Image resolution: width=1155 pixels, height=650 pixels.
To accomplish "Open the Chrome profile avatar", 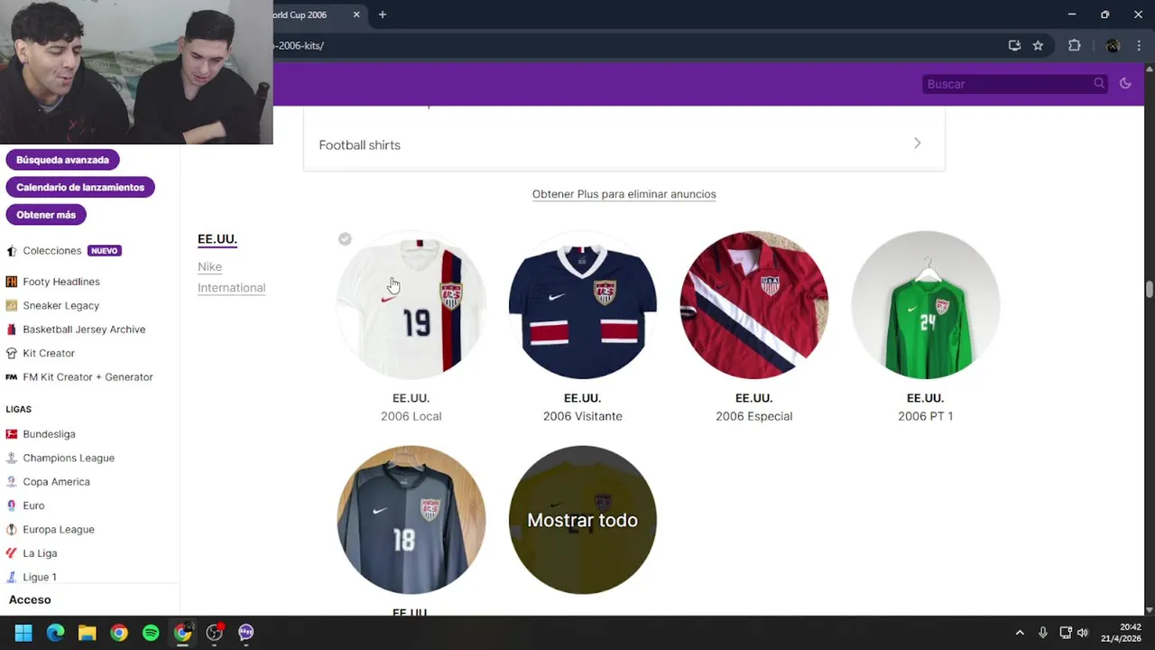I will click(1113, 45).
